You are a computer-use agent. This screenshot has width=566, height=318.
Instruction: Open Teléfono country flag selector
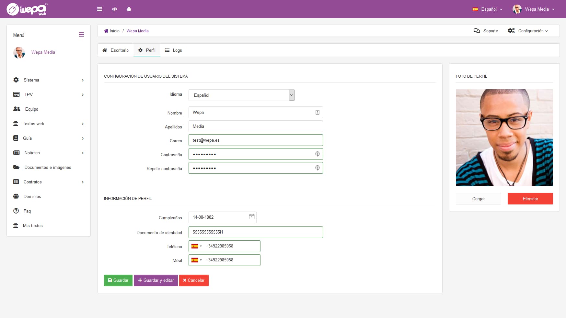196,246
